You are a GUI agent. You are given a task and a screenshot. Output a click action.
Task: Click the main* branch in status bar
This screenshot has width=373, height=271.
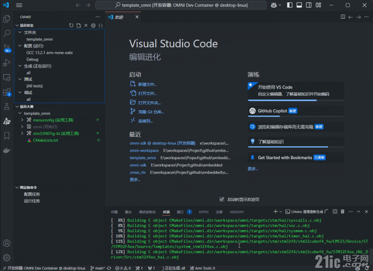tap(97, 268)
